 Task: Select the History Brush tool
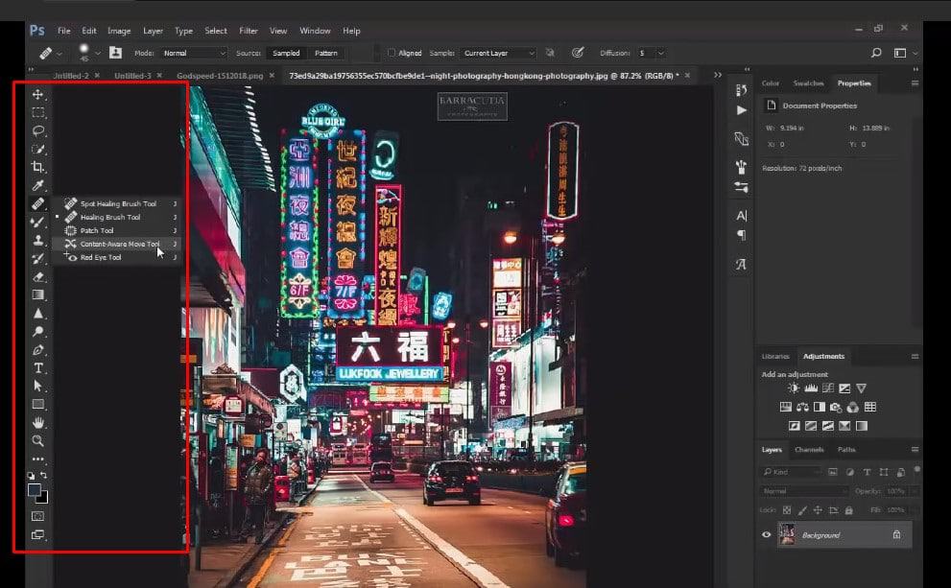coord(37,258)
